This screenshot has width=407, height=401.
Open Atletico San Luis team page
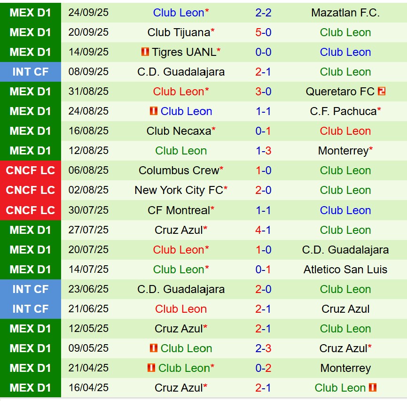(x=345, y=270)
